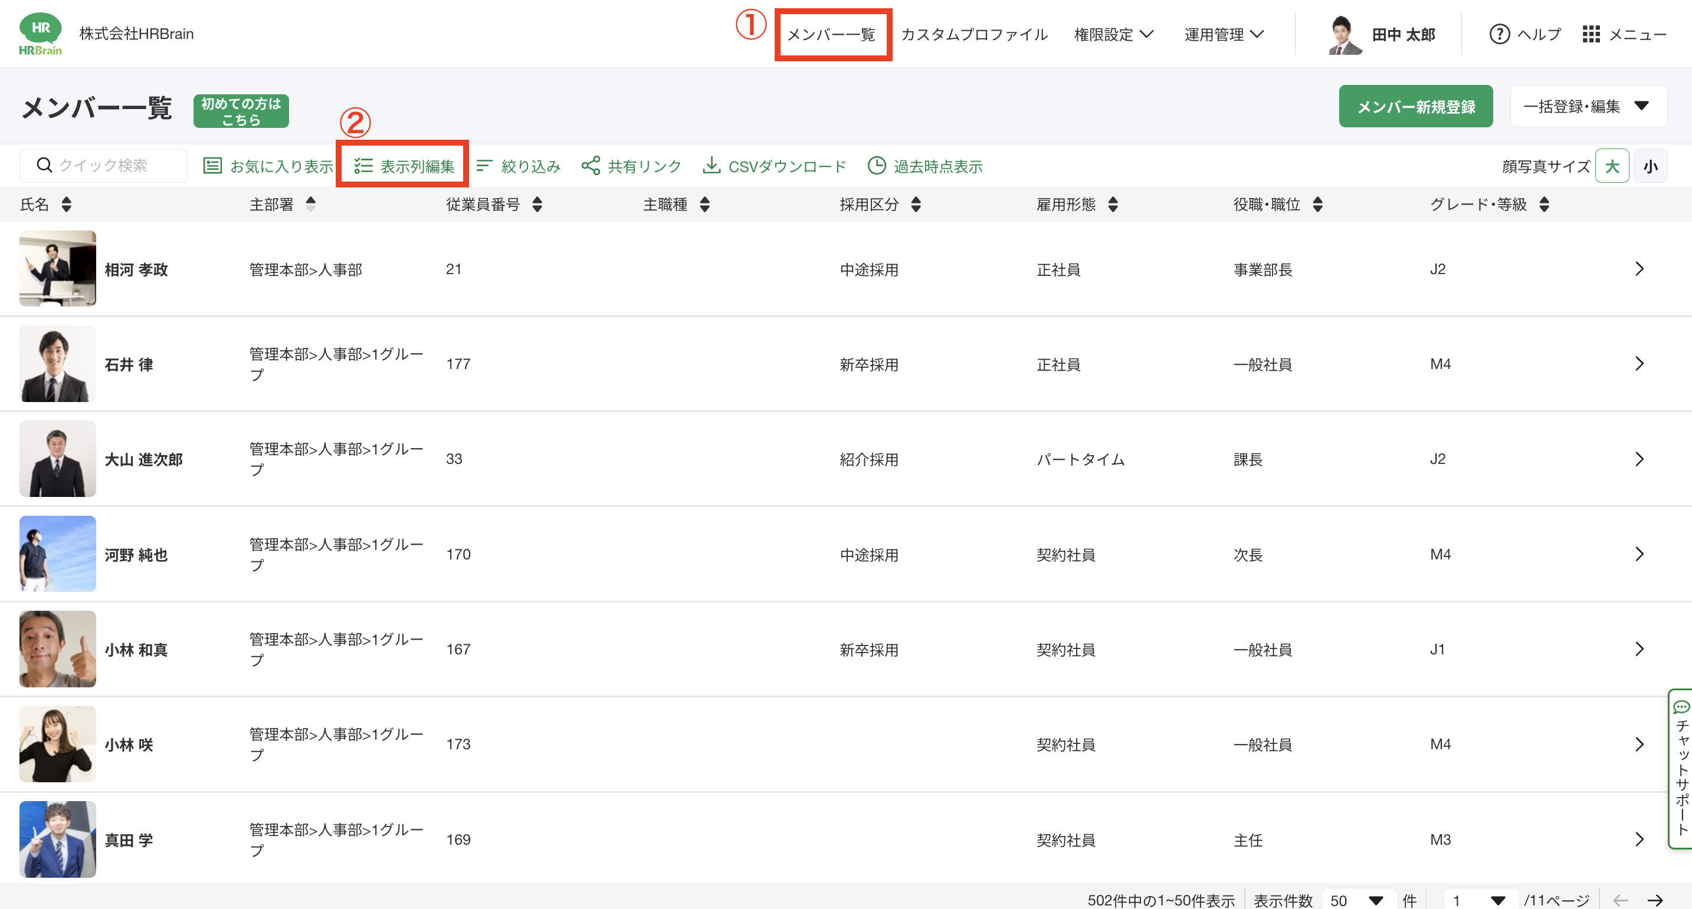Expand the 運用管理 dropdown menu

tap(1223, 34)
